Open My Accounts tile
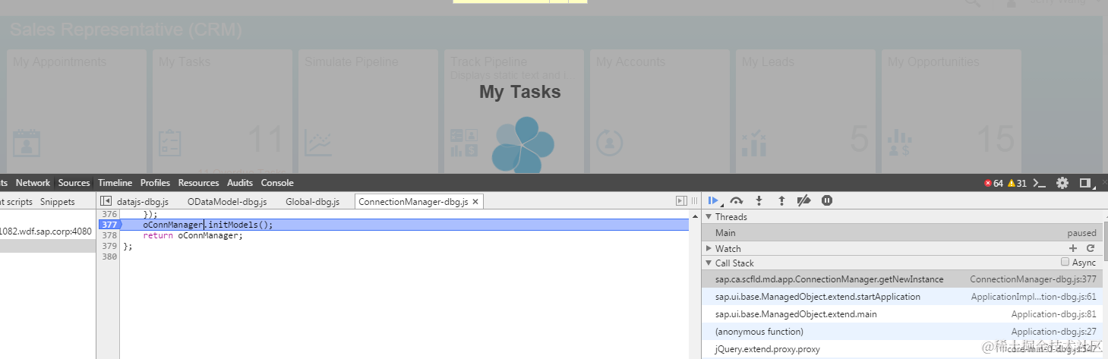The height and width of the screenshot is (359, 1108). coord(659,111)
